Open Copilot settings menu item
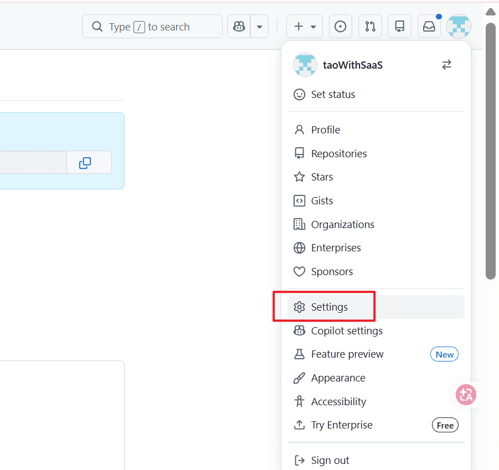Viewport: 499px width, 470px height. [x=347, y=331]
